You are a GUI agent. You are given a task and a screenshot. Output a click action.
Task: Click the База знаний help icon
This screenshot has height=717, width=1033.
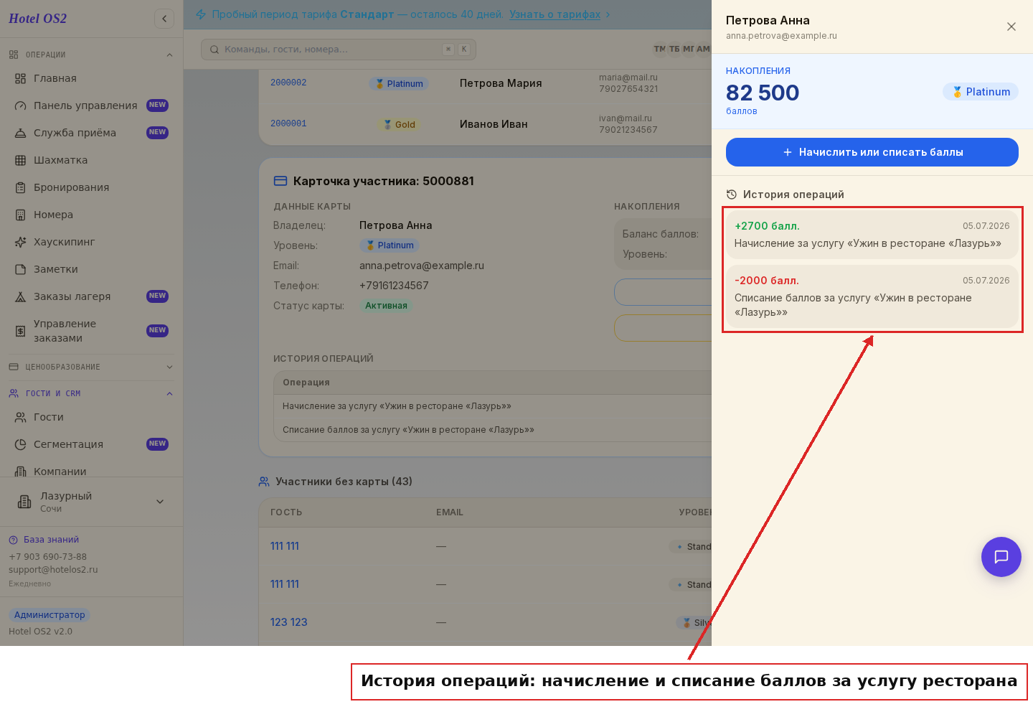(x=13, y=540)
